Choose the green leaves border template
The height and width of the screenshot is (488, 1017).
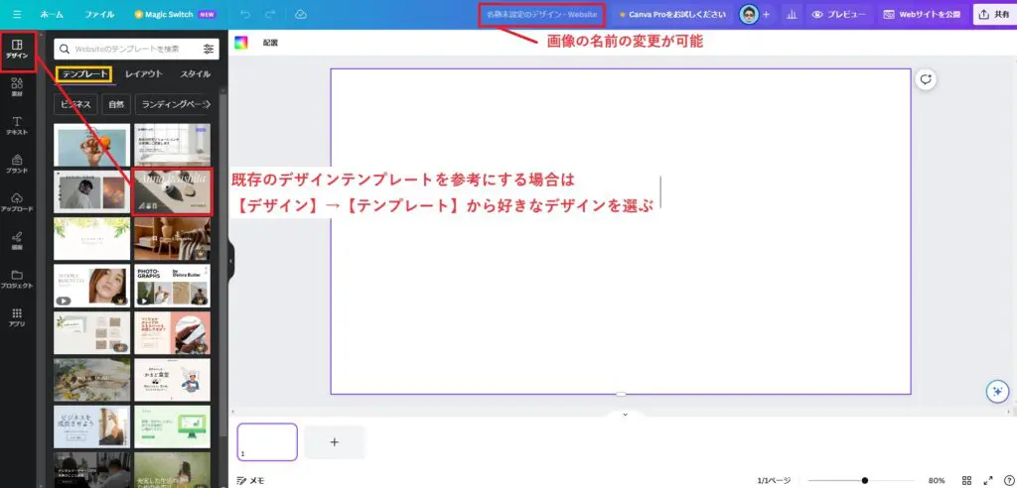pos(92,238)
